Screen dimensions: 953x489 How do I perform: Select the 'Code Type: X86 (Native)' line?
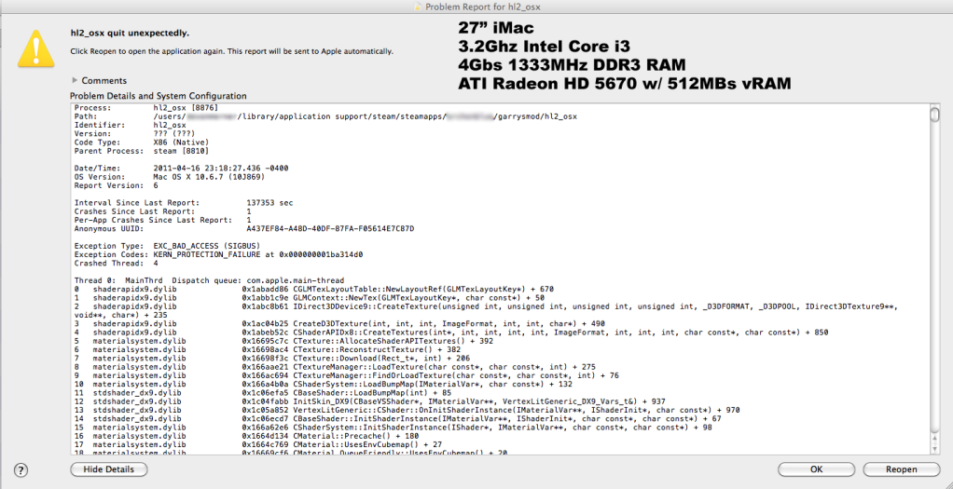pyautogui.click(x=144, y=143)
